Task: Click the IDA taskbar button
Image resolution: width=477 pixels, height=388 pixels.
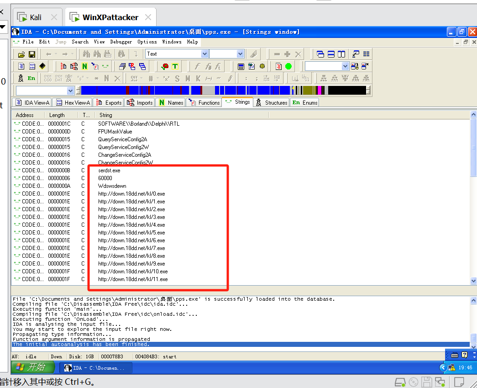Action: (x=95, y=368)
